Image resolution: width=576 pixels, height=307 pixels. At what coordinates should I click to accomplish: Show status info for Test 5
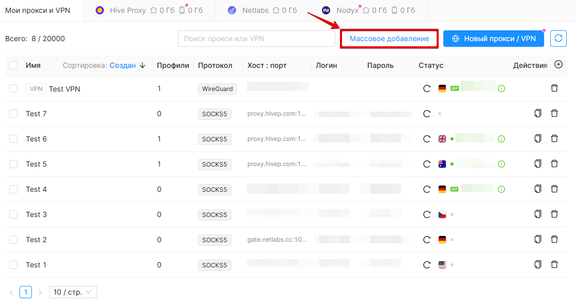pyautogui.click(x=501, y=164)
